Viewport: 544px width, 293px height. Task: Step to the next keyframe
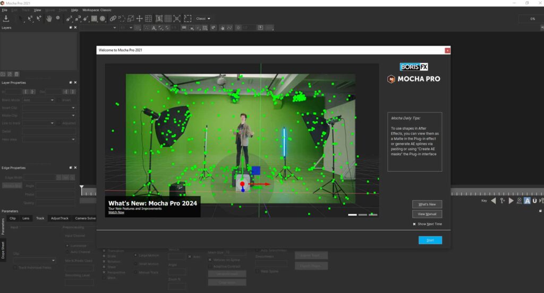point(511,201)
